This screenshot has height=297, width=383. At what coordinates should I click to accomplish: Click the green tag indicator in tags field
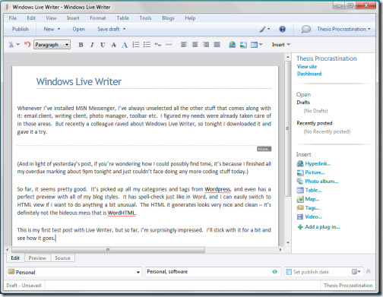(275, 272)
